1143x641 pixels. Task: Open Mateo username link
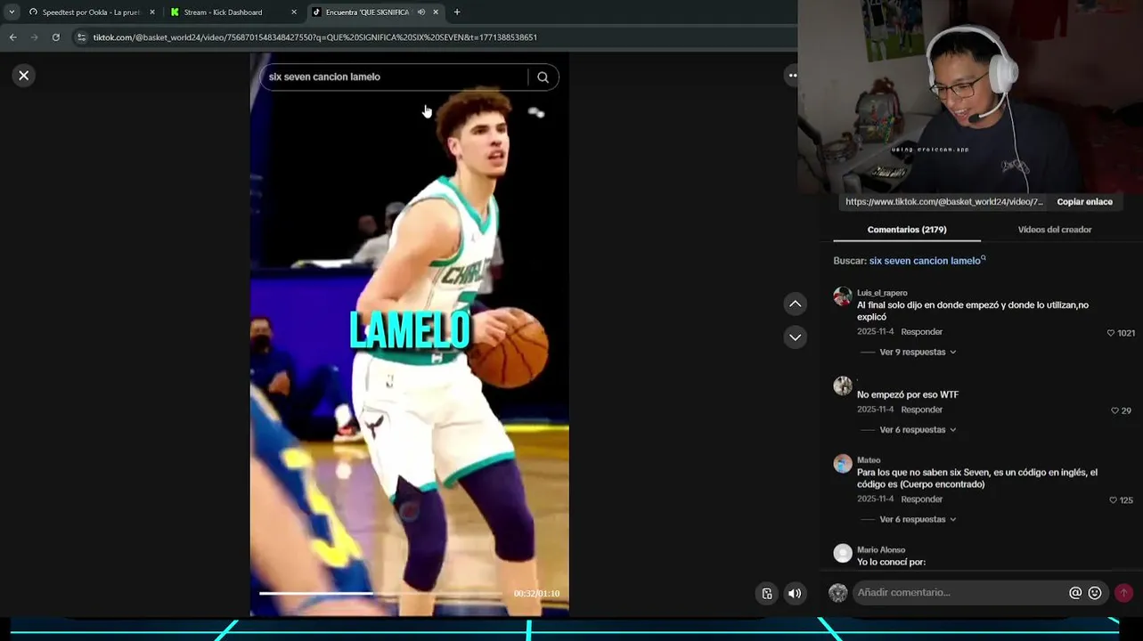869,460
